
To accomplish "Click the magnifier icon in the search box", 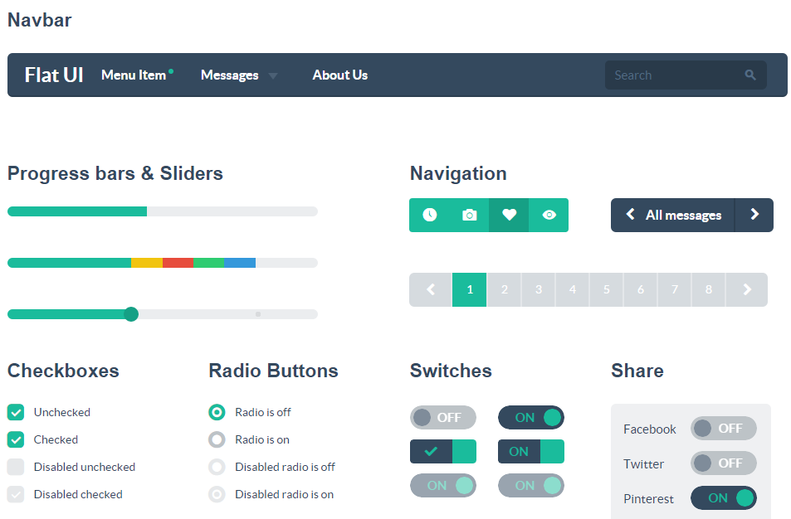I will 750,75.
